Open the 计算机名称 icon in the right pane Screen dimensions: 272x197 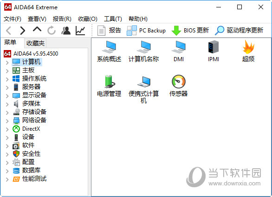(x=144, y=47)
